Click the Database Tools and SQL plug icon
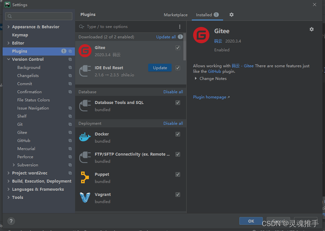325x231 pixels. [85, 106]
